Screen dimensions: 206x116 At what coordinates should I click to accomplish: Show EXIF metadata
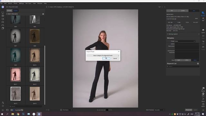(x=179, y=60)
